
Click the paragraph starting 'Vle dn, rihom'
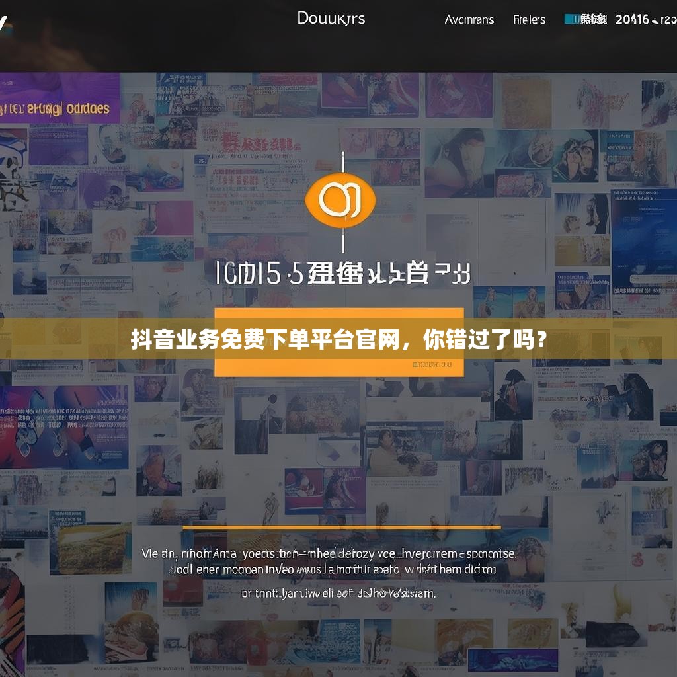(329, 561)
